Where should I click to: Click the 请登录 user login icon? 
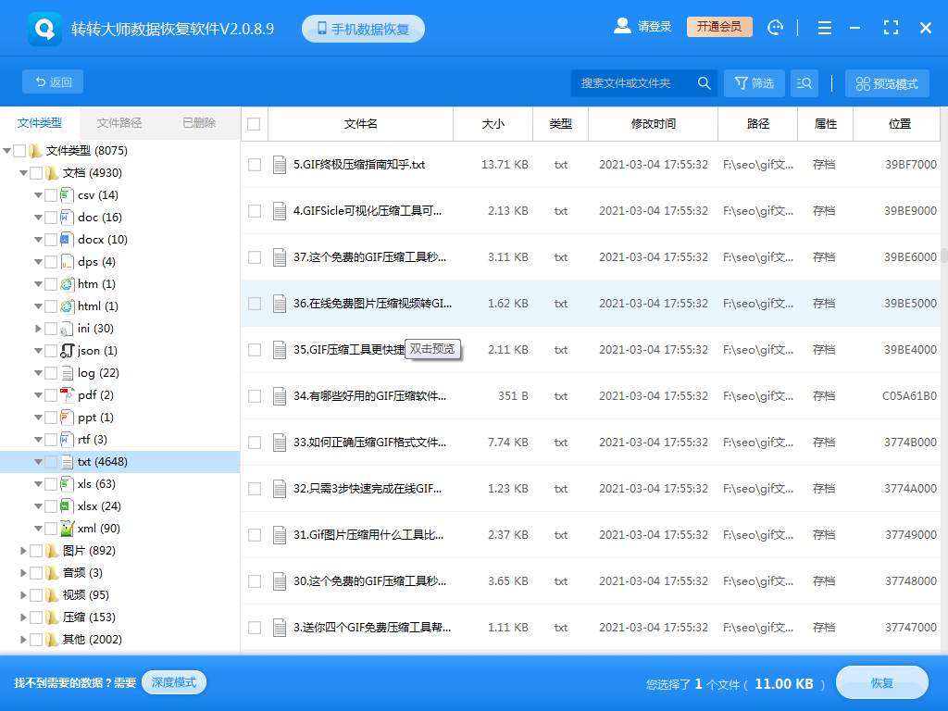coord(622,26)
